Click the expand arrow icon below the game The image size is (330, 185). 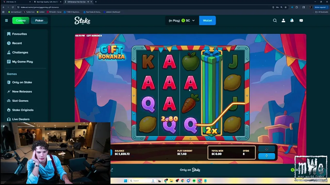pyautogui.click(x=112, y=170)
